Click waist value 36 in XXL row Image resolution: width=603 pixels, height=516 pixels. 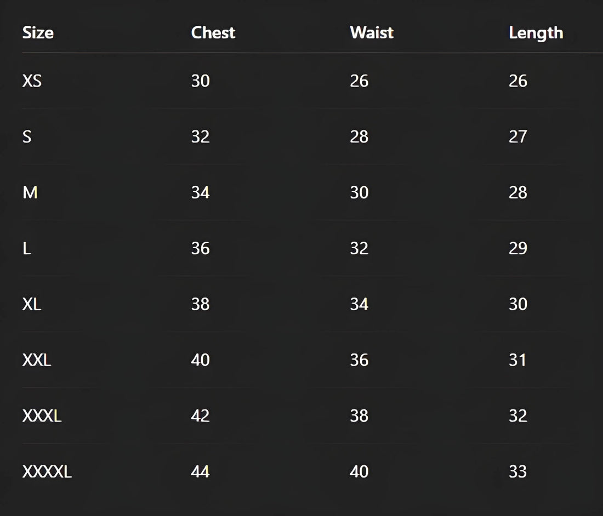coord(359,360)
